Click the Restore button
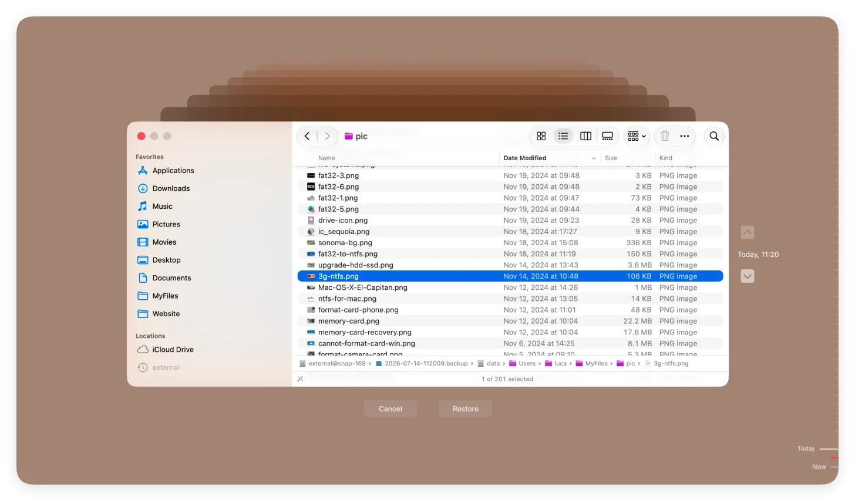Image resolution: width=855 pixels, height=501 pixels. coord(466,409)
